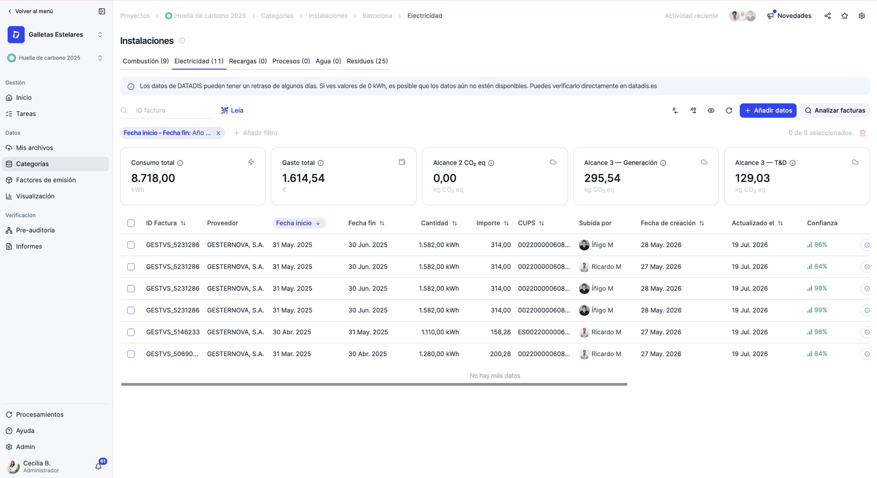The width and height of the screenshot is (877, 478).
Task: Collapse the sidebar panel icon
Action: (102, 11)
